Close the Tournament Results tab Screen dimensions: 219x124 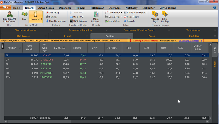click(51, 30)
